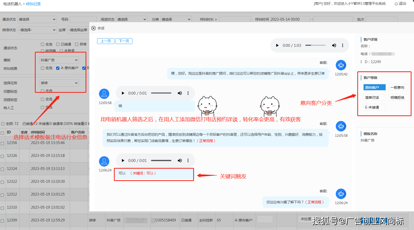Open the 阅读状态 dropdown

(131, 19)
